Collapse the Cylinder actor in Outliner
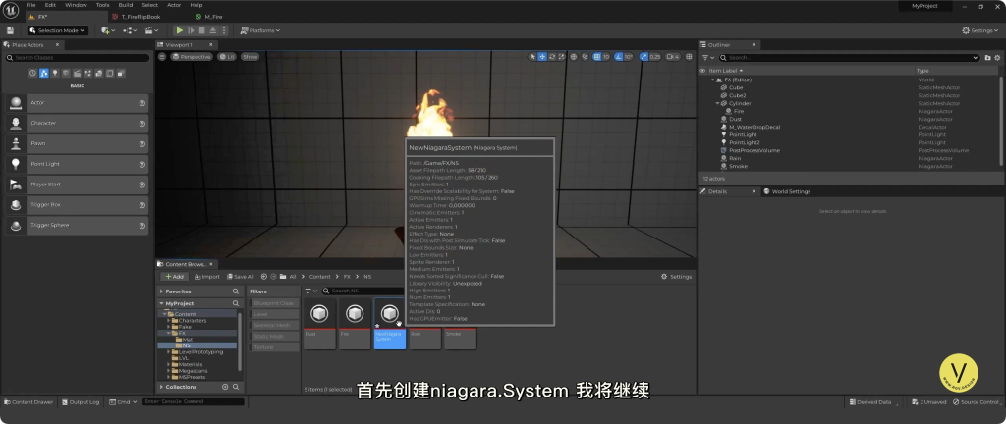Screen dimensions: 1006x424 (x=718, y=103)
